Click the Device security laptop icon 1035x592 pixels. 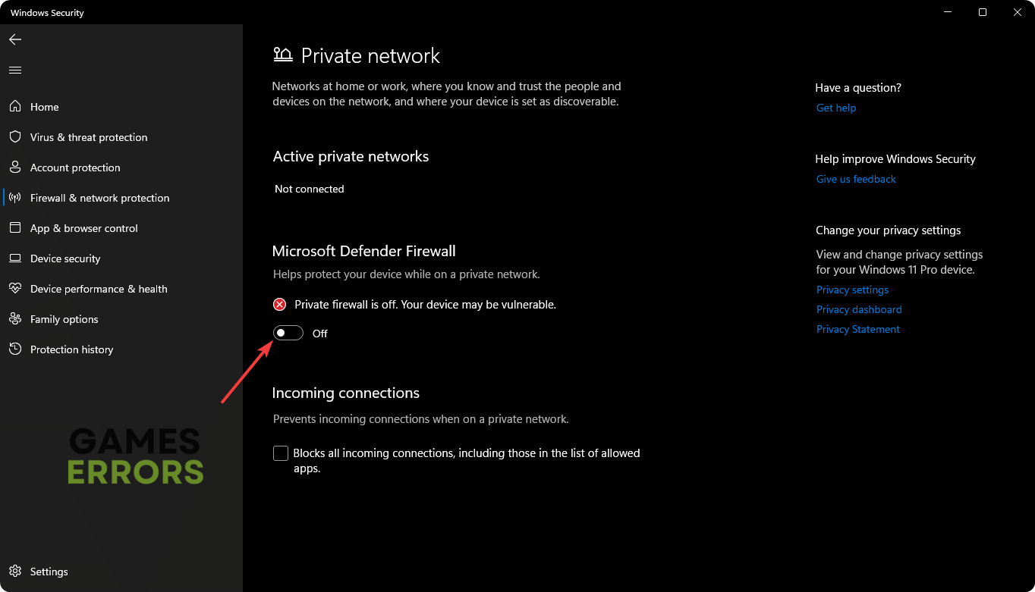click(x=15, y=258)
